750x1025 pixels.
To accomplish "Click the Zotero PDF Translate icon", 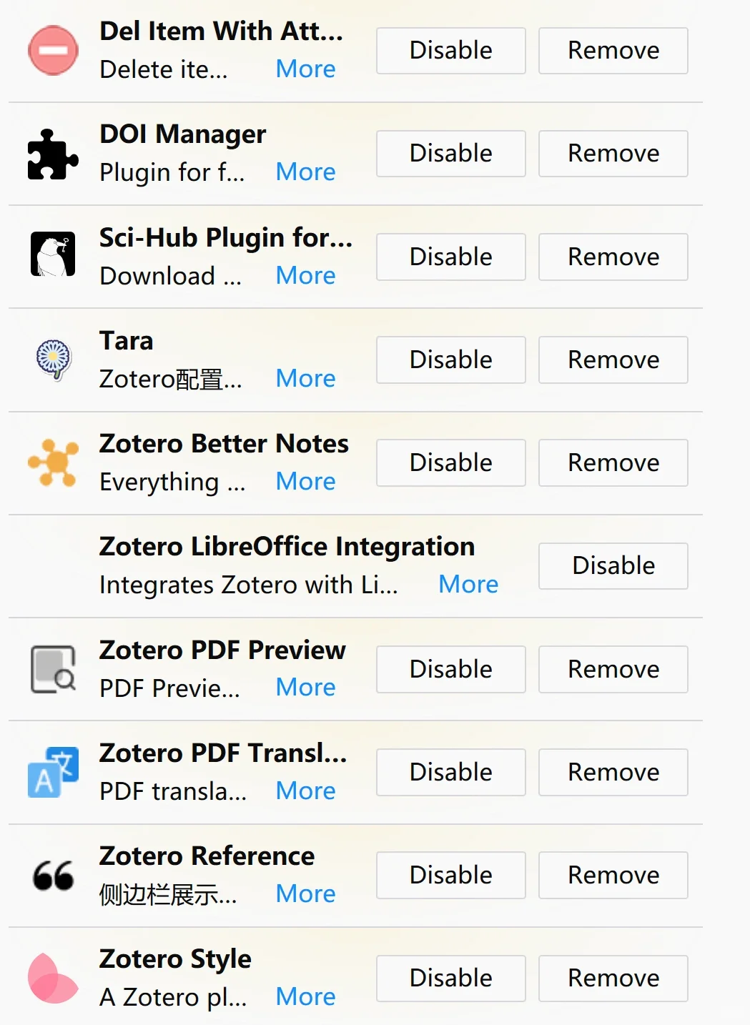I will 53,772.
